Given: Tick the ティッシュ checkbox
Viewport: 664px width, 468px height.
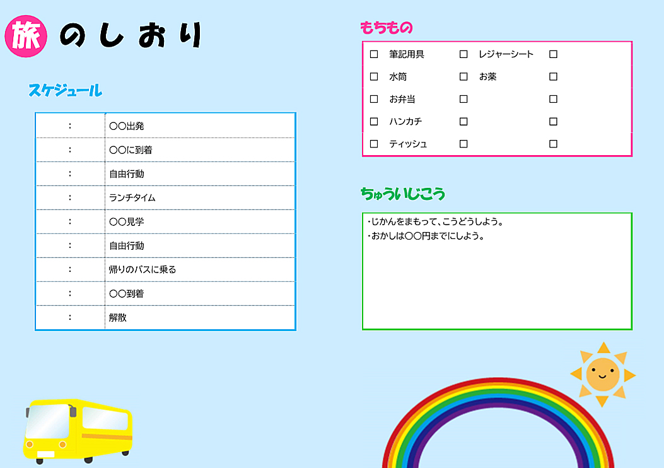Looking at the screenshot, I should pos(374,144).
